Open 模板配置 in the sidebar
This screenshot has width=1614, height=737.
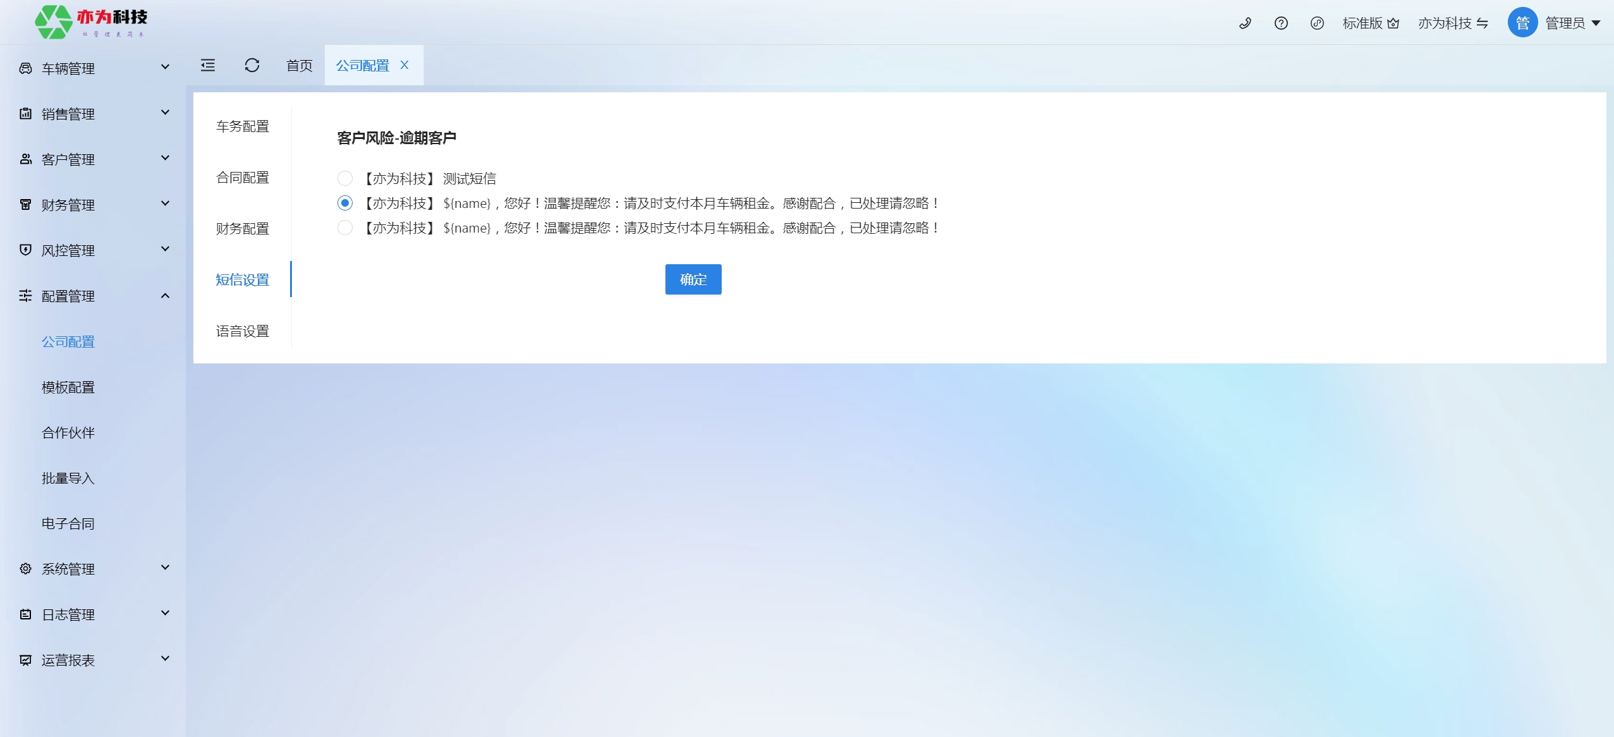(68, 387)
